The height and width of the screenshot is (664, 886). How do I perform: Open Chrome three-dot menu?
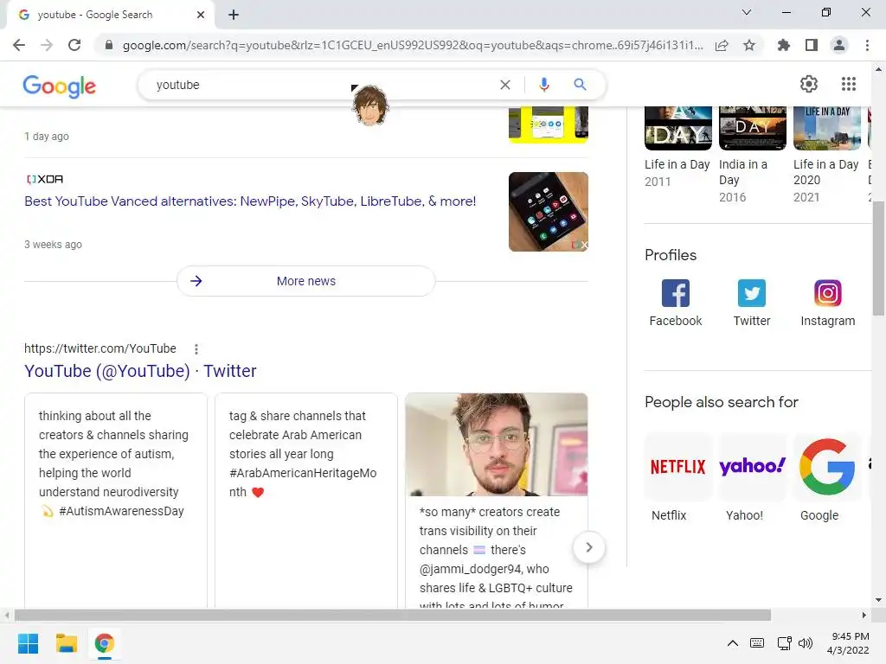pos(867,45)
